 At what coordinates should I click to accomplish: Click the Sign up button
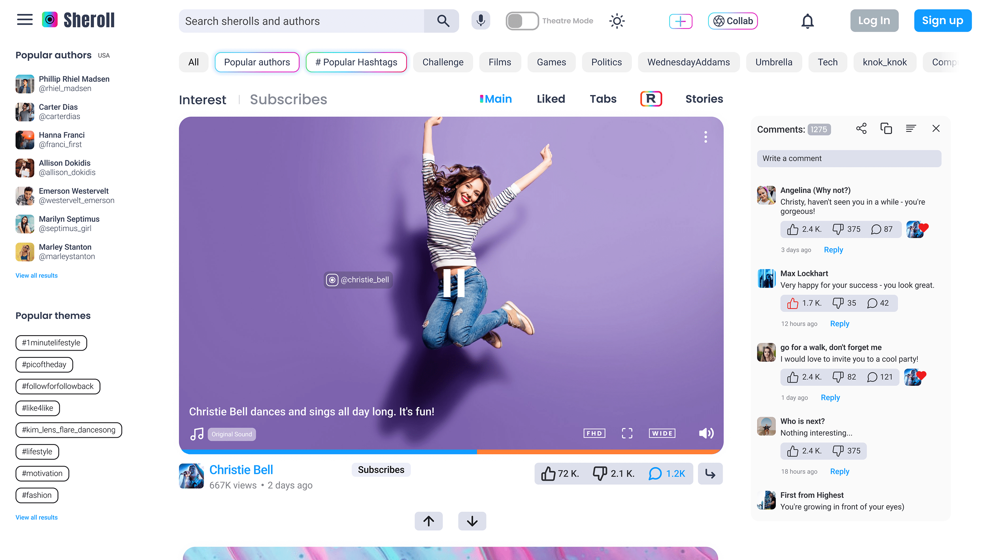tap(942, 21)
